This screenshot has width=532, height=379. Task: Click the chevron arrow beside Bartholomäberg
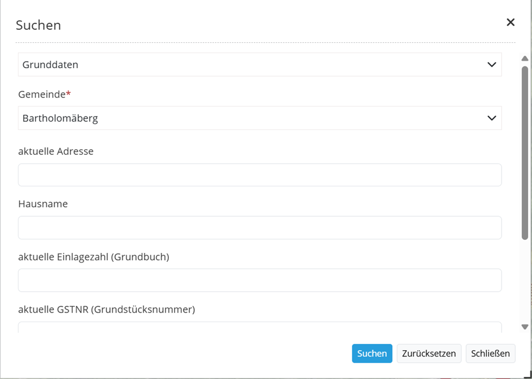[491, 118]
